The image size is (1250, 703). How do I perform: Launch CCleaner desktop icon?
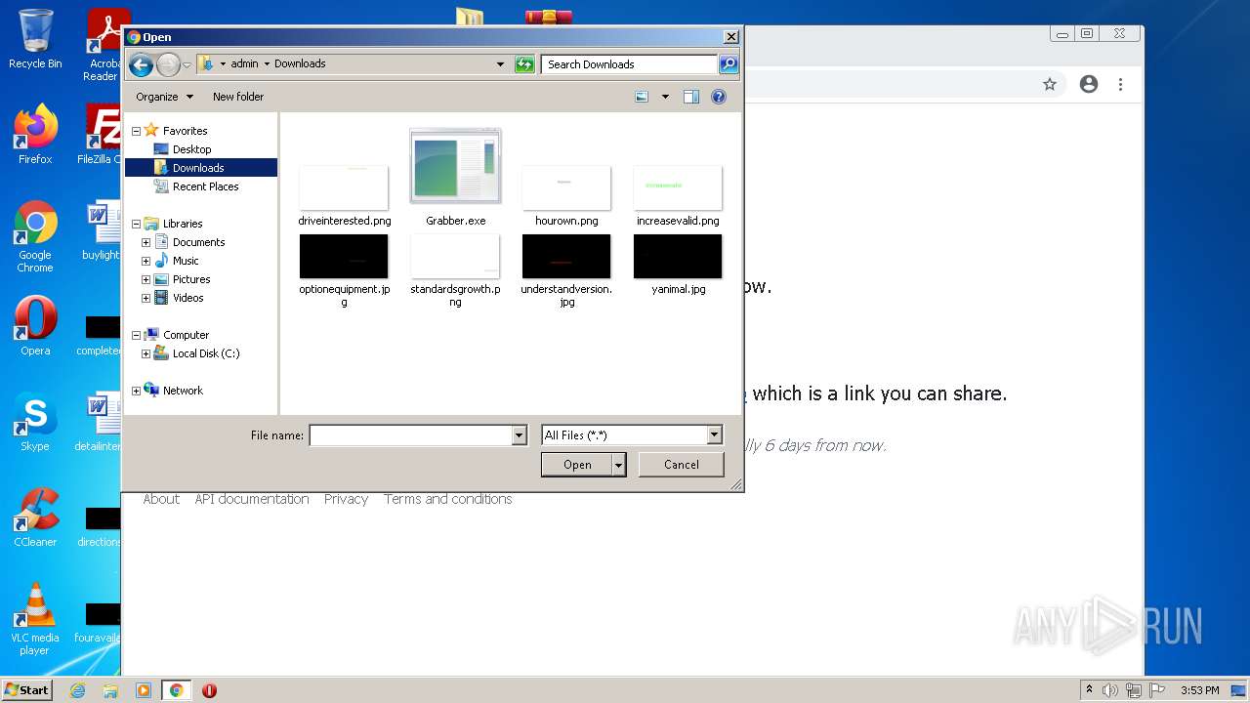pos(35,517)
